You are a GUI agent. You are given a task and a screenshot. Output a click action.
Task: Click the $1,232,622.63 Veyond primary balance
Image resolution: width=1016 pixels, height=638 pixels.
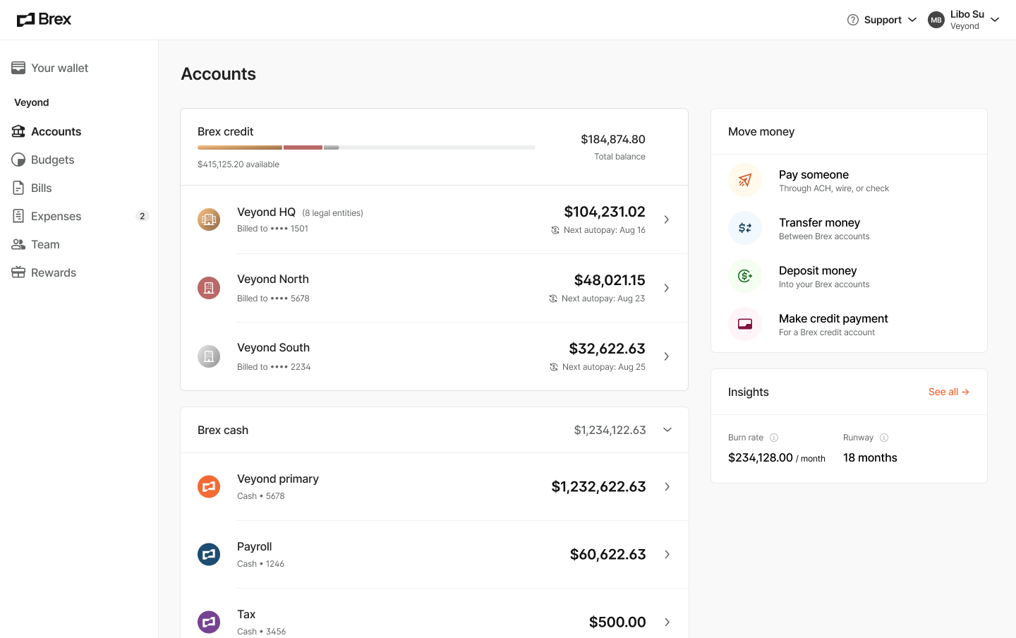[598, 487]
